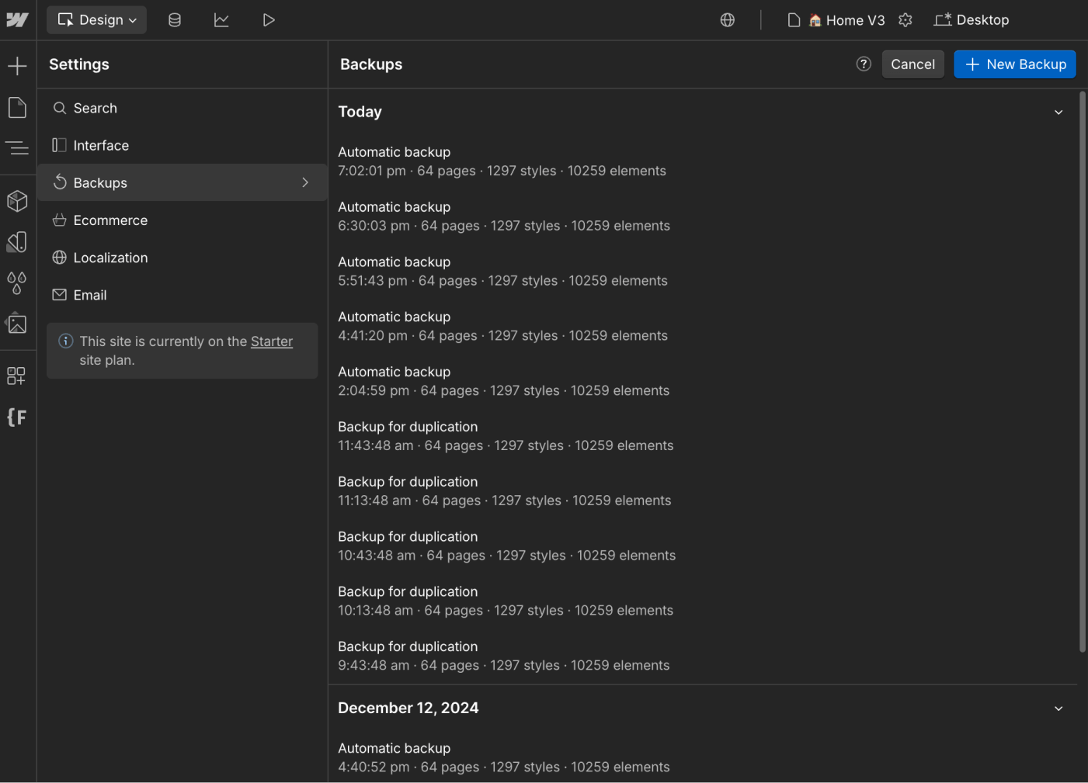The height and width of the screenshot is (783, 1088).
Task: Collapse the December 12, 2024 section
Action: click(x=1058, y=708)
